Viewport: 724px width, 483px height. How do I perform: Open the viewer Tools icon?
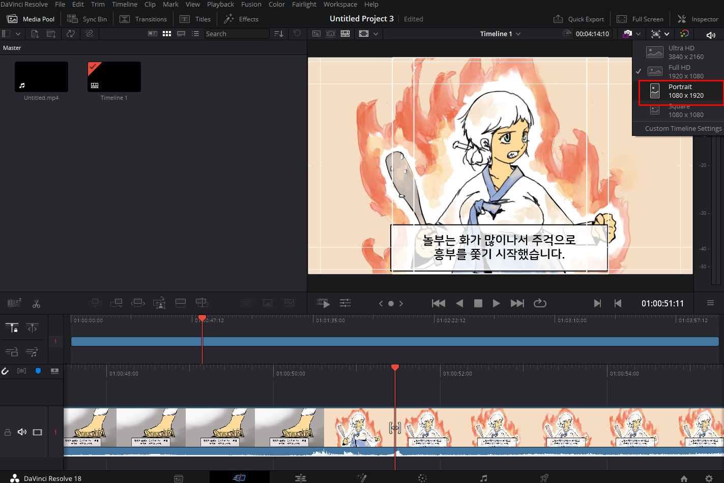click(x=345, y=303)
